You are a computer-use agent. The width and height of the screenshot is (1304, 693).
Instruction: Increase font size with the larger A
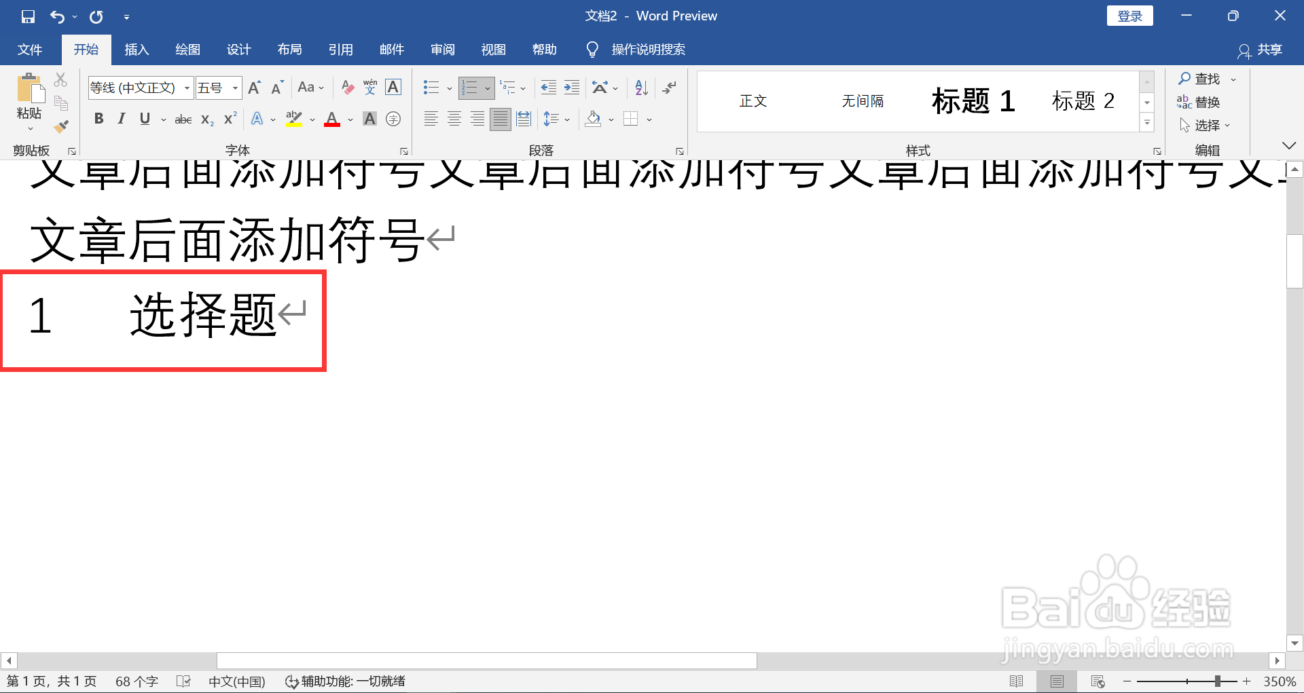pos(255,88)
